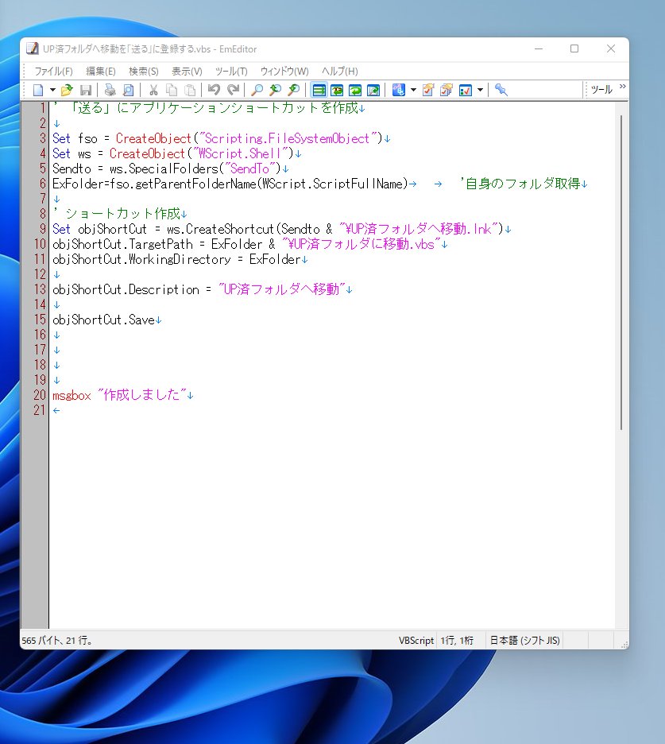The width and height of the screenshot is (665, 744).
Task: Toggle Wrap by Page icon
Action: coord(373,90)
